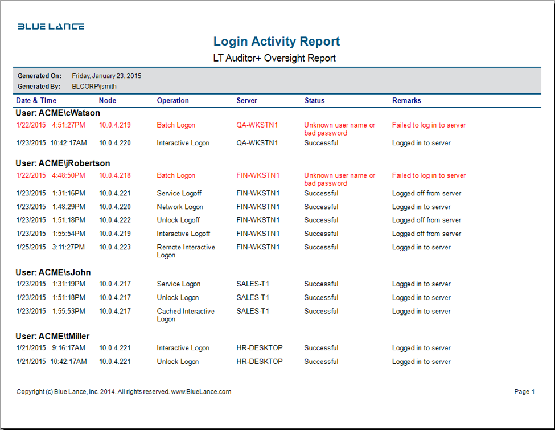Viewport: 555px width, 430px height.
Task: Click the Remarks column header
Action: [x=406, y=100]
